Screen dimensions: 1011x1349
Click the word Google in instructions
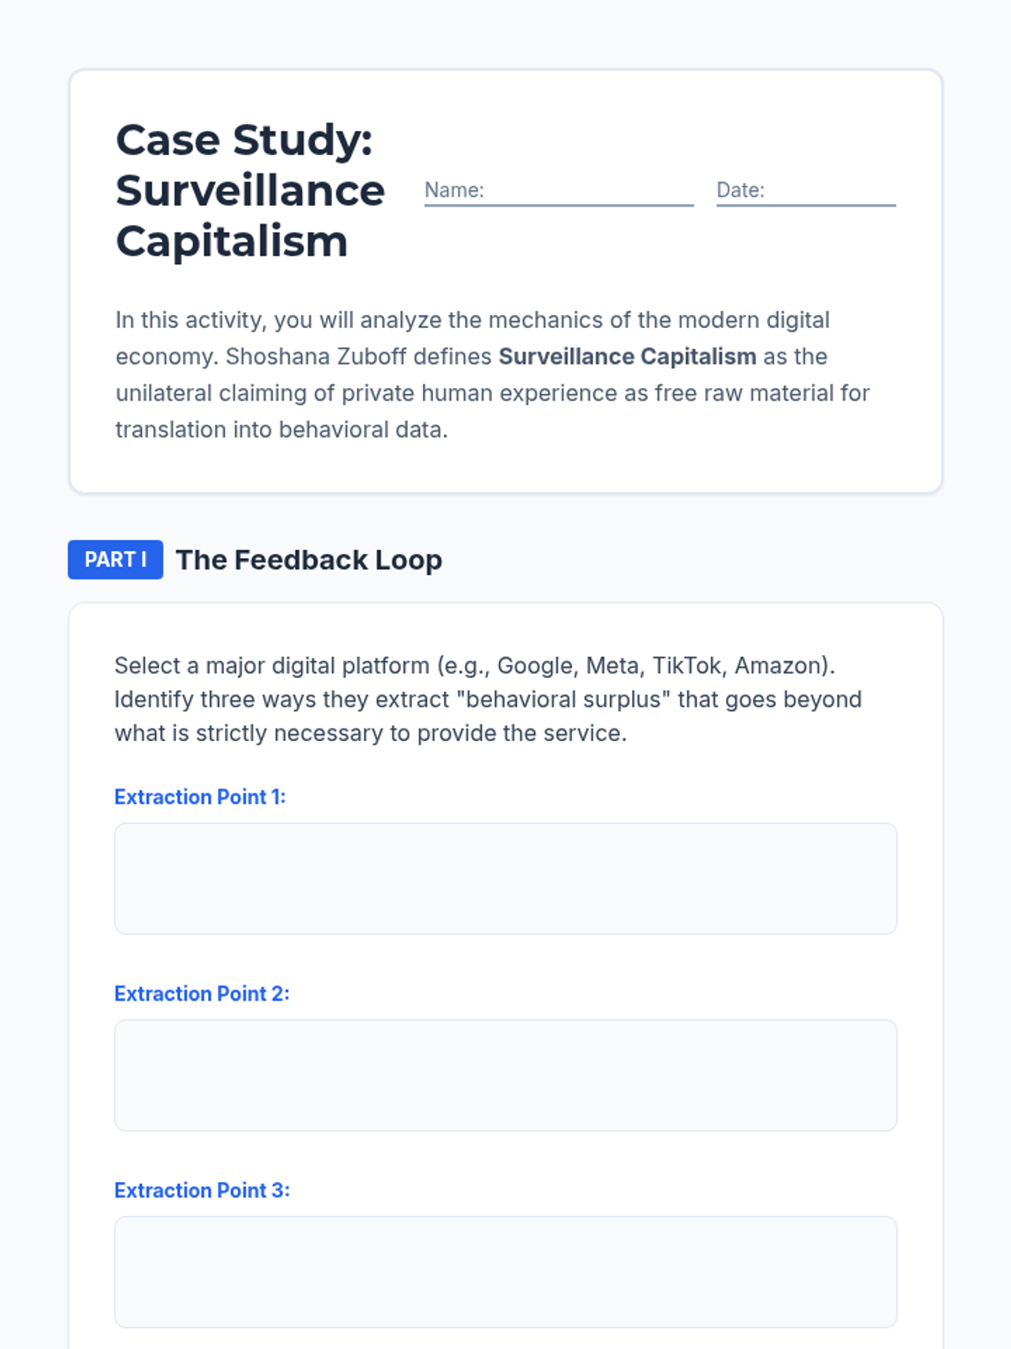click(x=535, y=666)
